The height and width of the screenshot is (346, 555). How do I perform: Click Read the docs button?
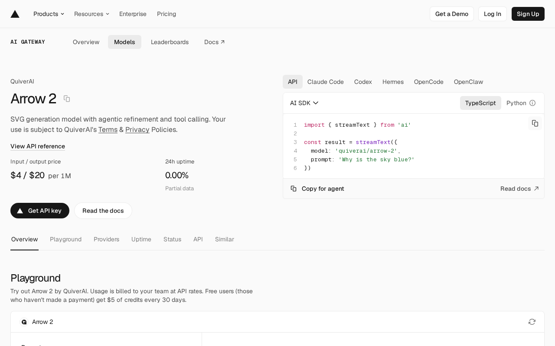pyautogui.click(x=103, y=211)
